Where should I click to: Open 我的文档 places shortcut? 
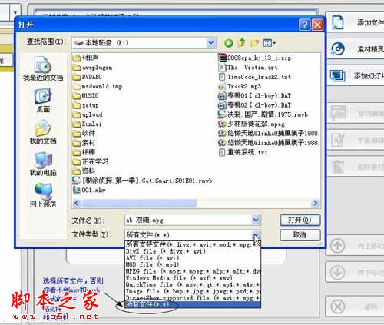coord(43,132)
